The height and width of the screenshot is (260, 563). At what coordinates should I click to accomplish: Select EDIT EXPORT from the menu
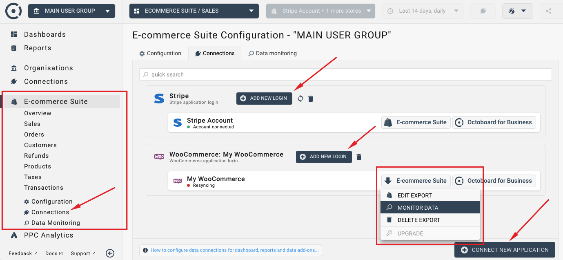click(430, 195)
